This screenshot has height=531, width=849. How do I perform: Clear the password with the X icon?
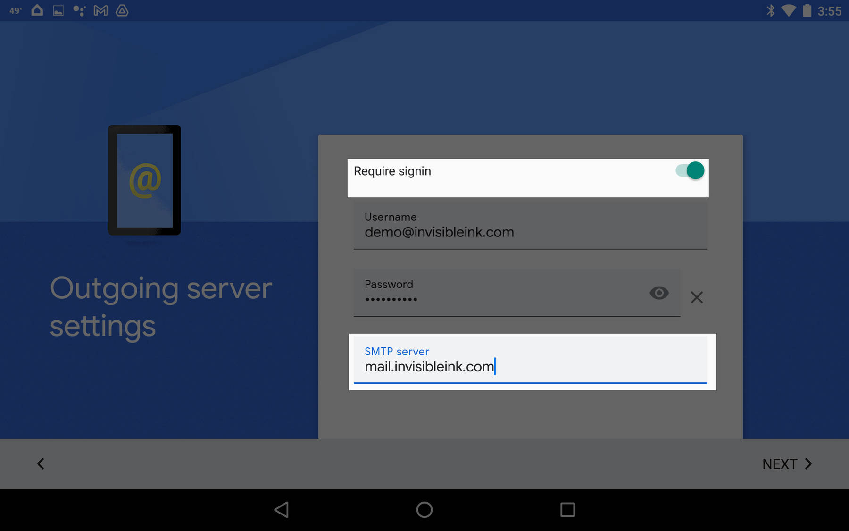(x=697, y=297)
